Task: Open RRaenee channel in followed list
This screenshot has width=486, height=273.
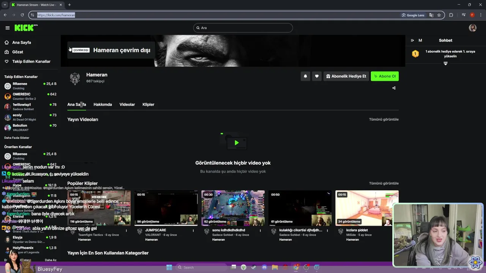Action: 30,86
